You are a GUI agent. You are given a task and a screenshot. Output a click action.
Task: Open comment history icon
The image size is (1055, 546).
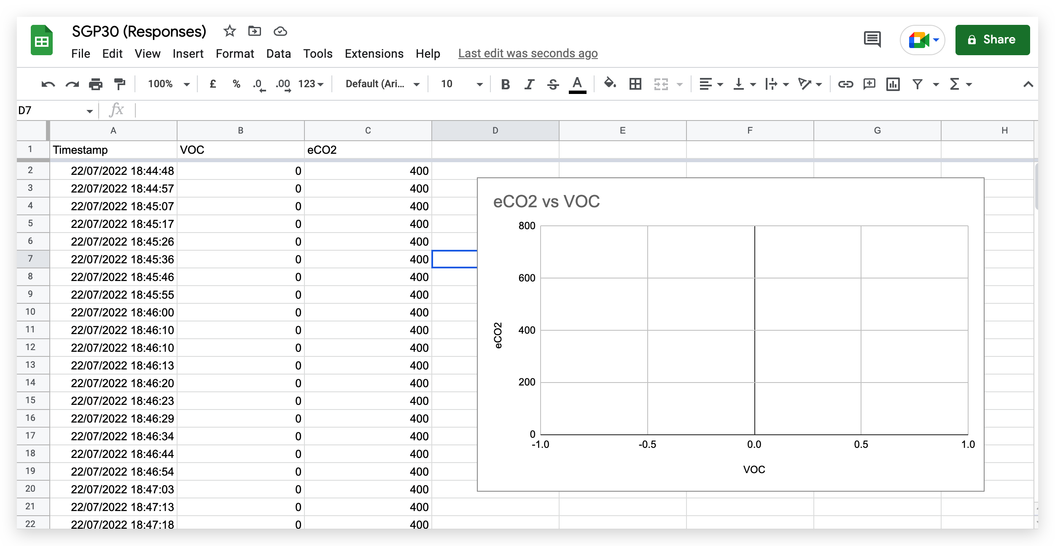(x=872, y=39)
